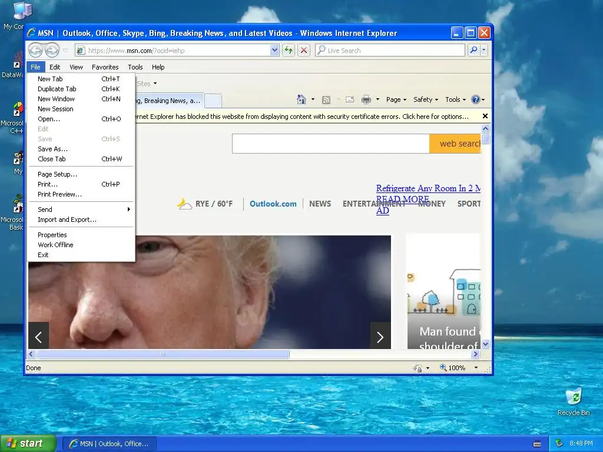
Task: Click the Live Search magnifier button
Action: click(x=474, y=50)
